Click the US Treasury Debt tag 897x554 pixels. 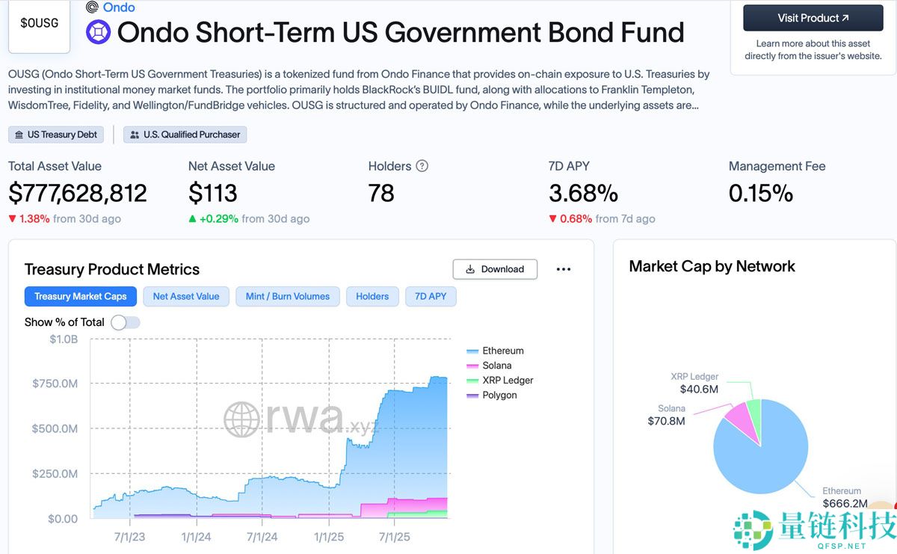point(56,135)
